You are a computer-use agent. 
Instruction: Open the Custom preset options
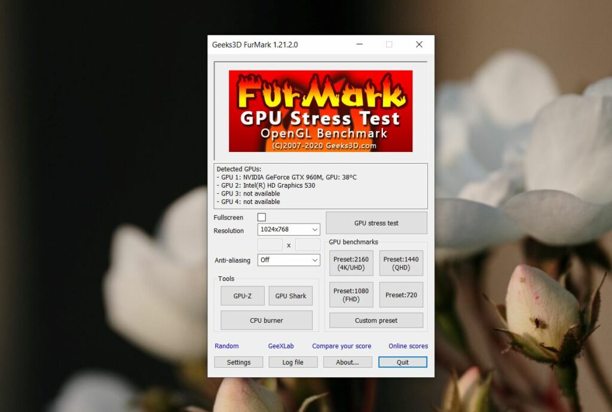point(376,320)
